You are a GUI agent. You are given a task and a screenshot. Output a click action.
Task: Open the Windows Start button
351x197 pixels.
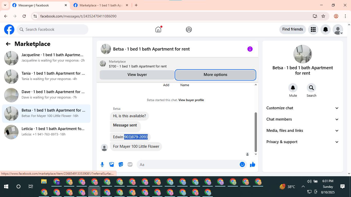pyautogui.click(x=6, y=186)
